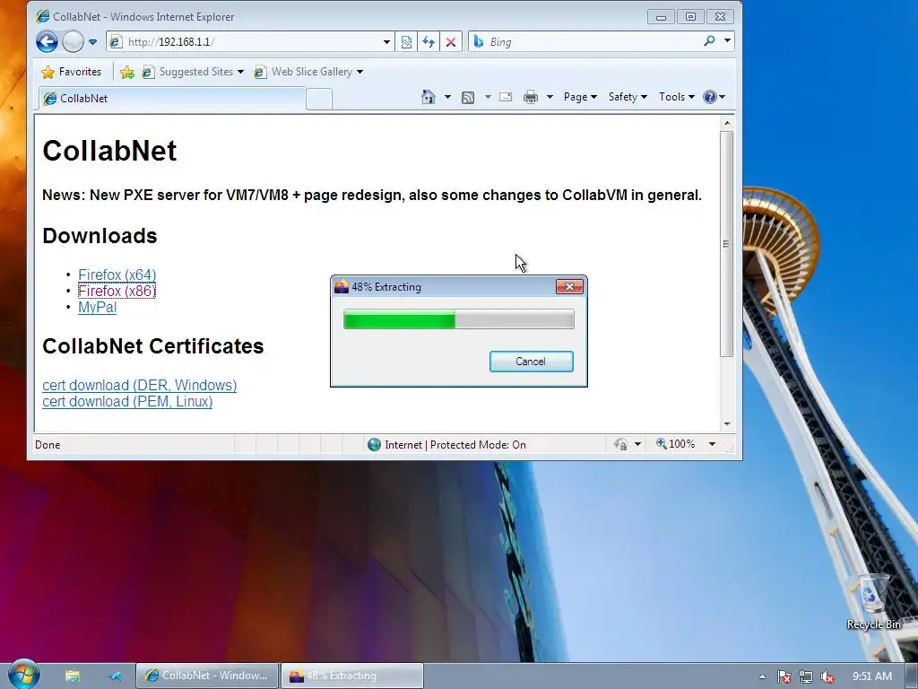
Task: Click the Home icon in command bar
Action: [429, 97]
